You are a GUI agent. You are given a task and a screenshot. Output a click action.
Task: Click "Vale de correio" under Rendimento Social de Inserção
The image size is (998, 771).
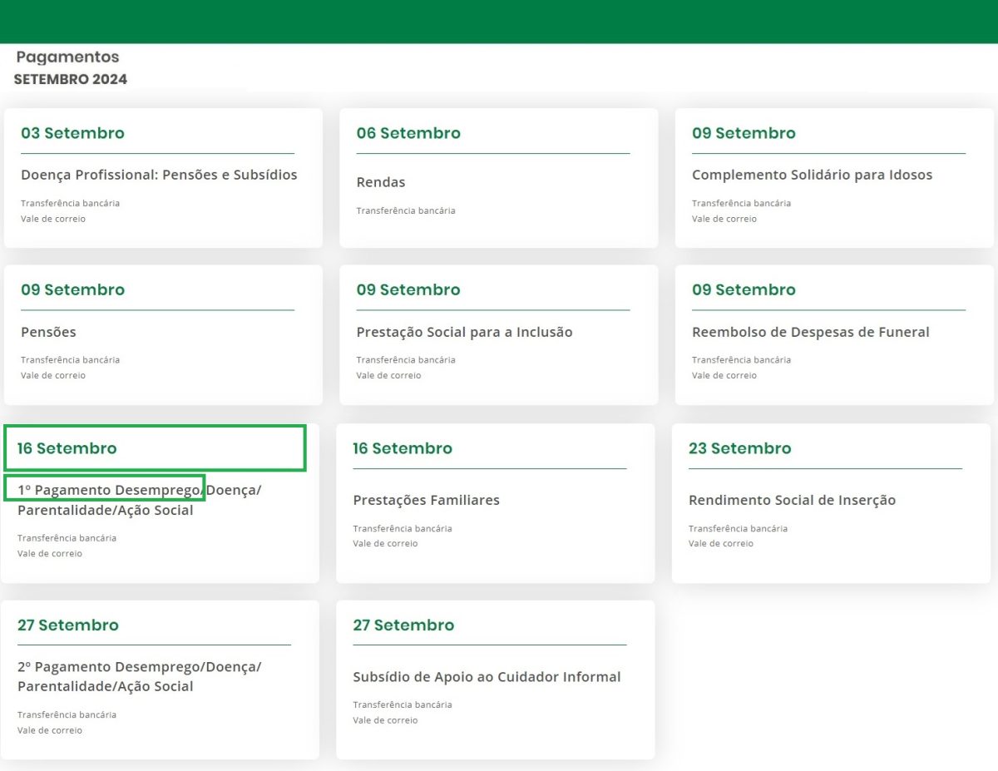[721, 543]
